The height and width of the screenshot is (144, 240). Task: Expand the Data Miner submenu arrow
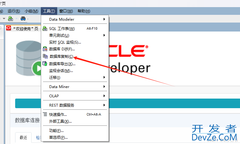tap(104, 87)
